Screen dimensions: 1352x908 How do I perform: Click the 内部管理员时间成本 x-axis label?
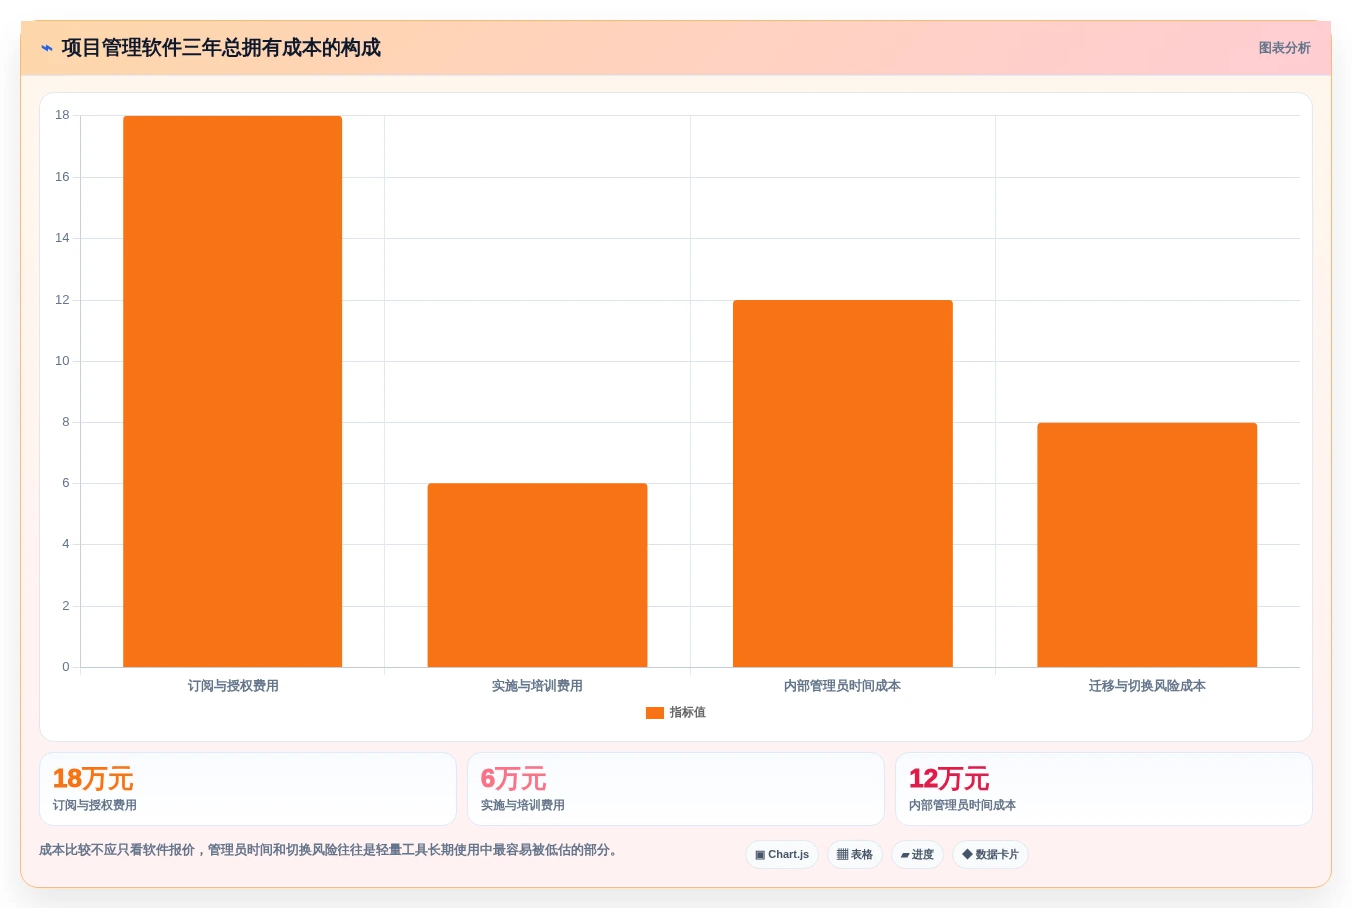coord(843,686)
